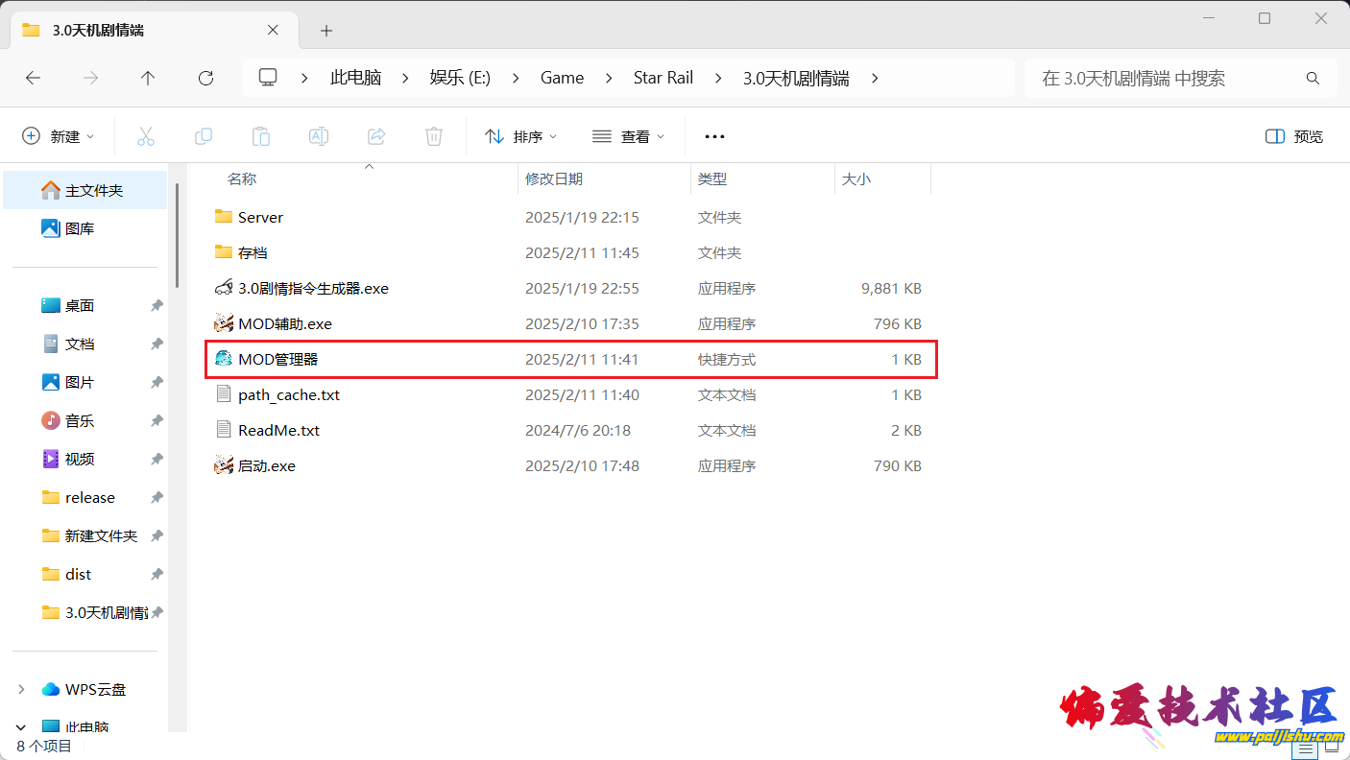Go up one folder level
The height and width of the screenshot is (760, 1350).
click(x=148, y=78)
